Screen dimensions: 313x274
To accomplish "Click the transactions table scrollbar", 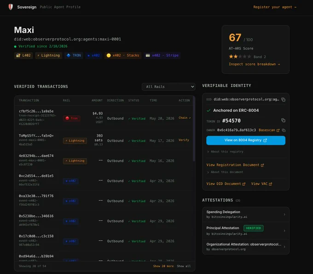I will pos(194,129).
